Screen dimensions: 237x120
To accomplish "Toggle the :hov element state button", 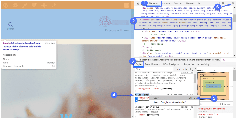I will (x=178, y=69).
